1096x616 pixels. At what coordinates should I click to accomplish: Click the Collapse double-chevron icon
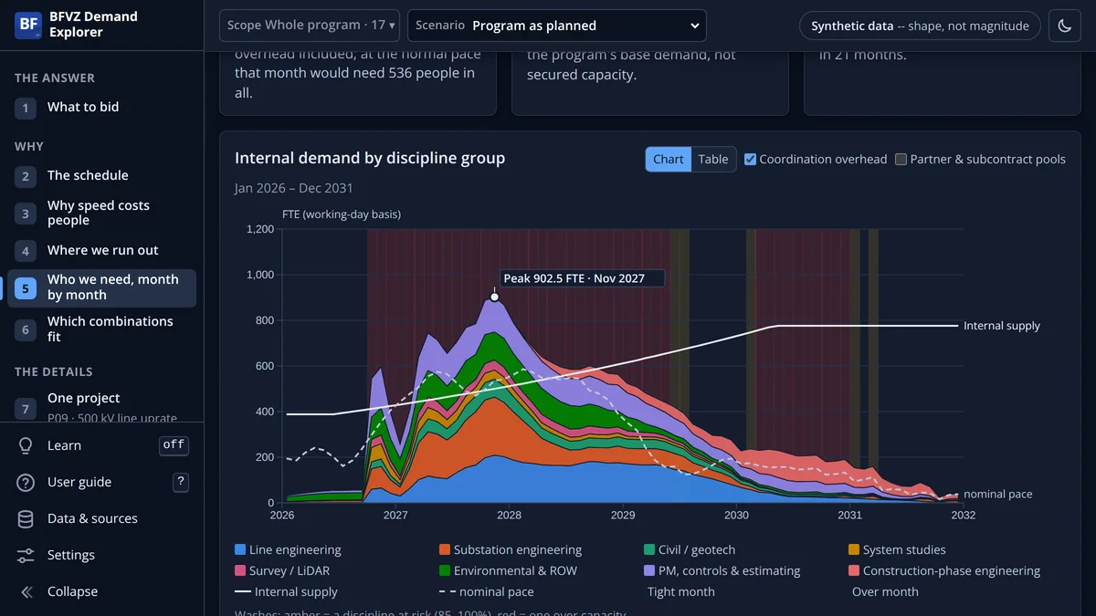click(26, 591)
